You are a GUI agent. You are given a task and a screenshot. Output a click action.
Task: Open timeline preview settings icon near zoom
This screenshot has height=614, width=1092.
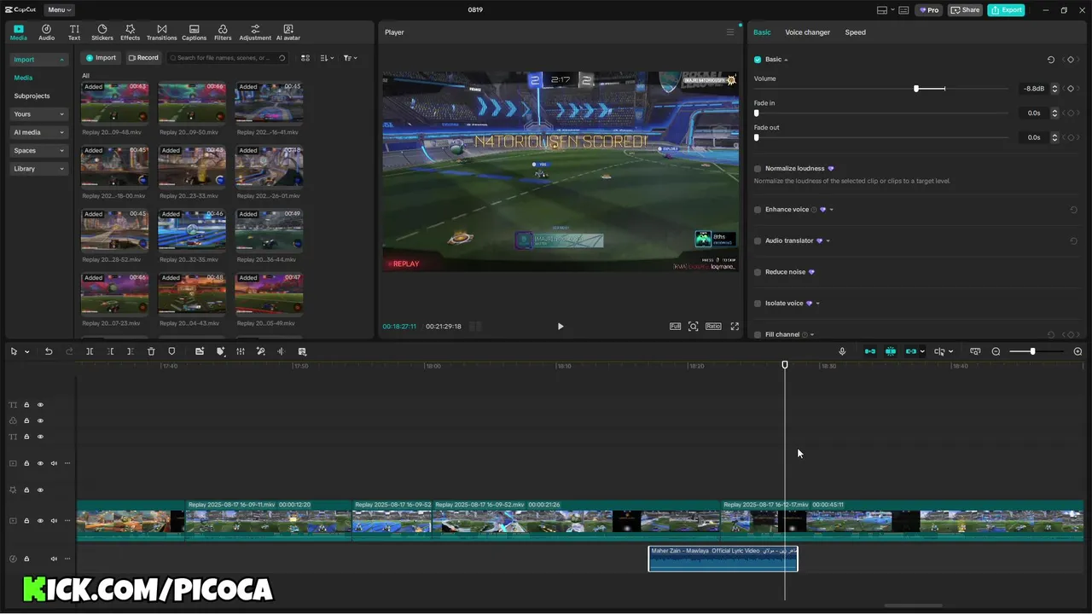pos(975,351)
